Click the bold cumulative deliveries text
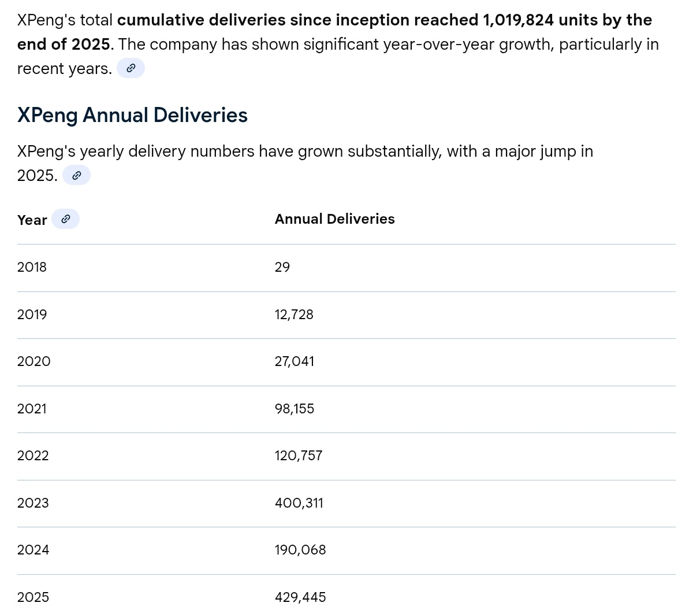 pos(335,32)
